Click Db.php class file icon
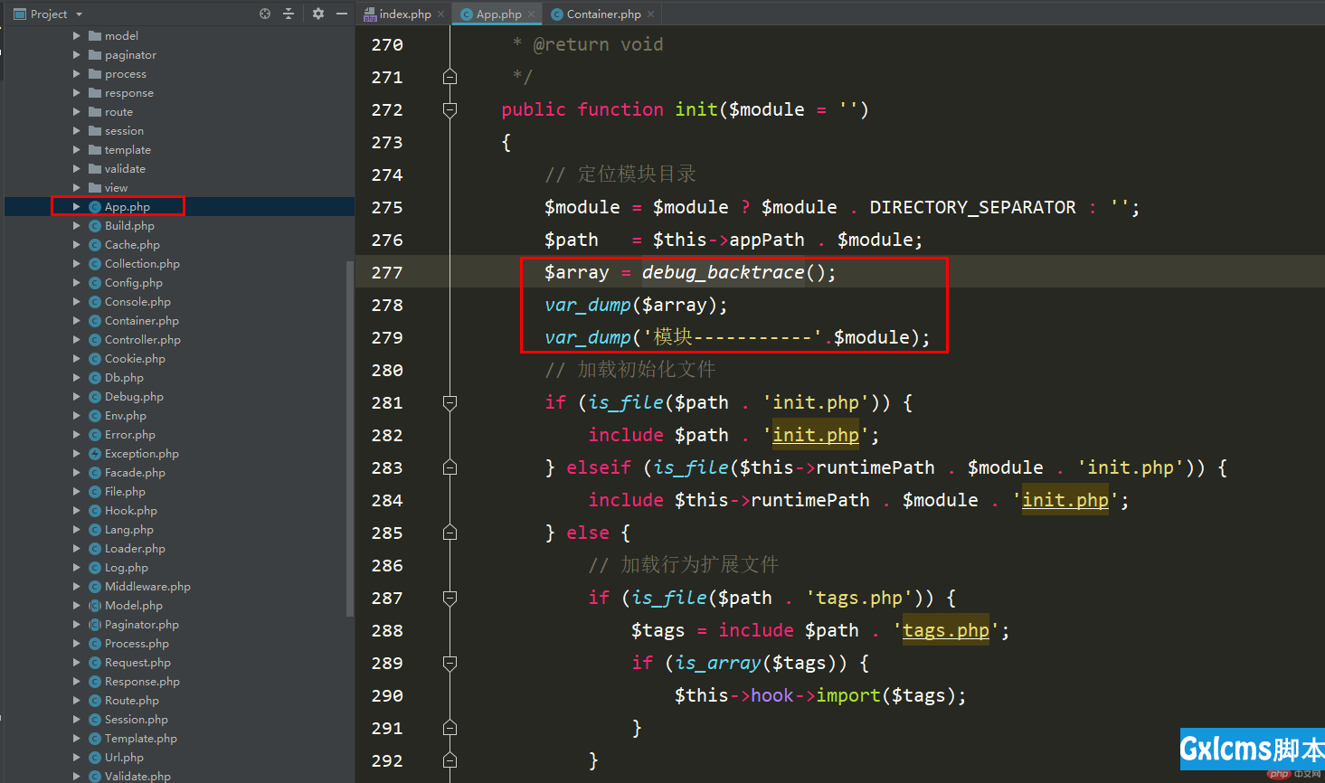 point(95,378)
